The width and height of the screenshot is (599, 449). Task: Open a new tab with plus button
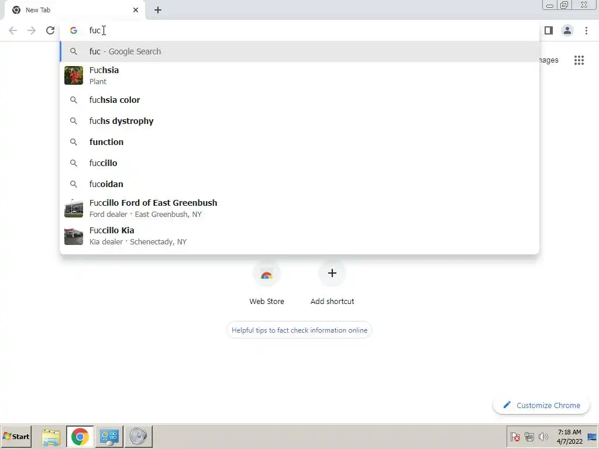coord(158,10)
